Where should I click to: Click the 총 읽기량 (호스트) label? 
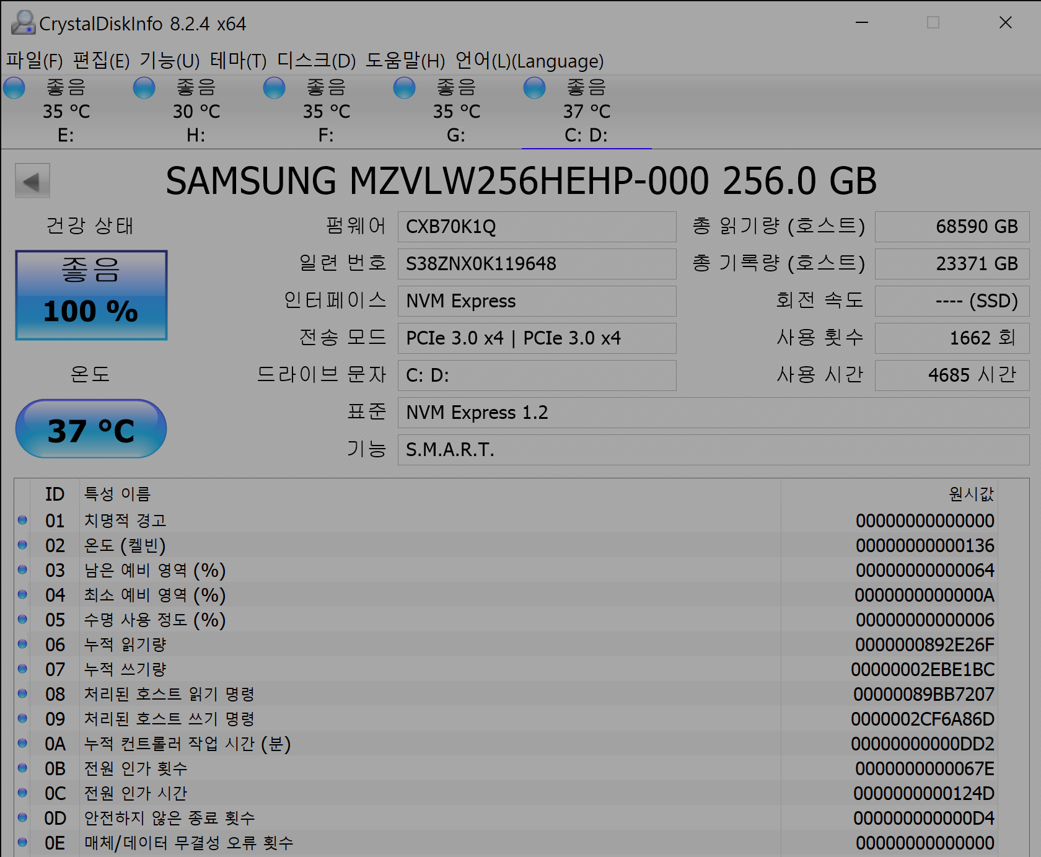(778, 226)
